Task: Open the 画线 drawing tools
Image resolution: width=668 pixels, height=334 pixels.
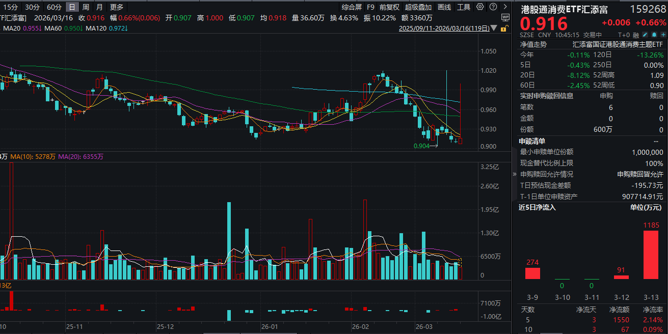Action: tap(444, 7)
